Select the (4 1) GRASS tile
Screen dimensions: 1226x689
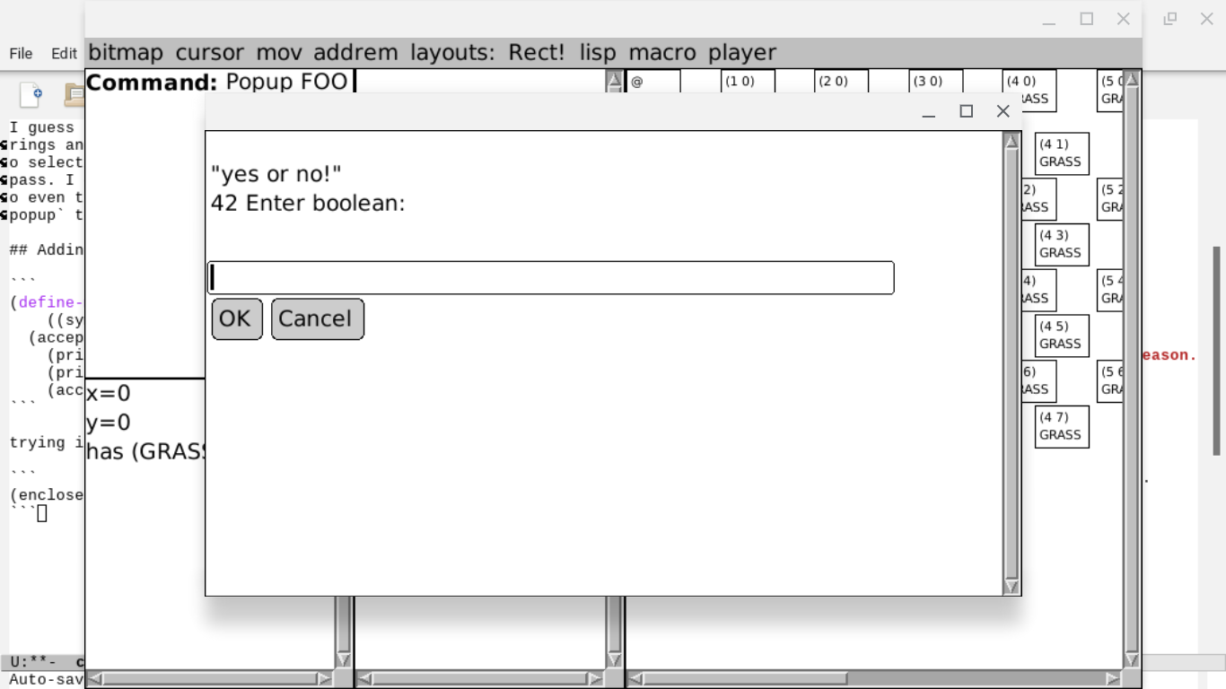[x=1061, y=153]
